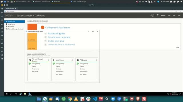Select Dashboard in the left pane
Image resolution: width=183 pixels, height=102 pixels.
pyautogui.click(x=15, y=22)
